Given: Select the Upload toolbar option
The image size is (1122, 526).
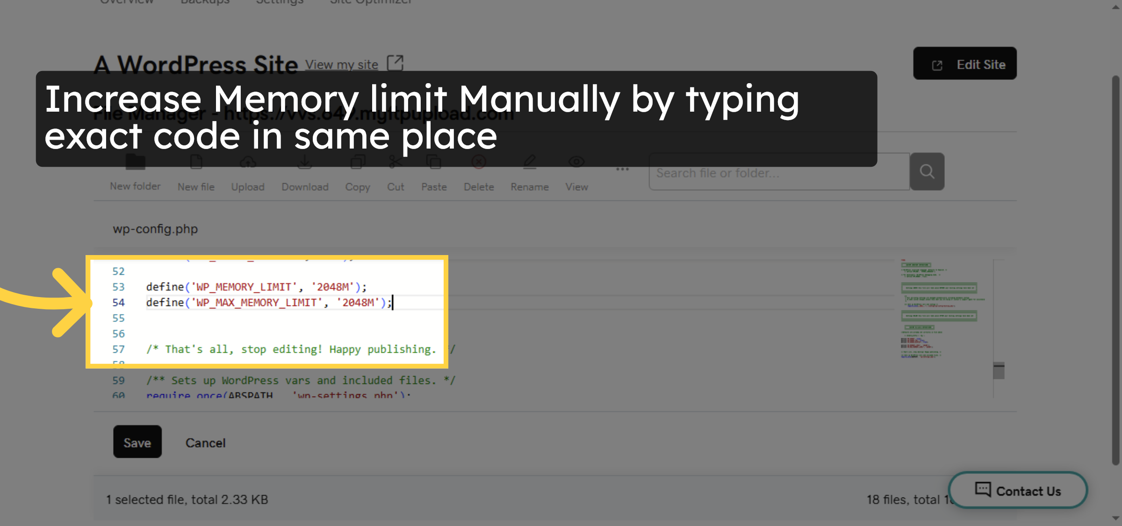Looking at the screenshot, I should click(248, 186).
